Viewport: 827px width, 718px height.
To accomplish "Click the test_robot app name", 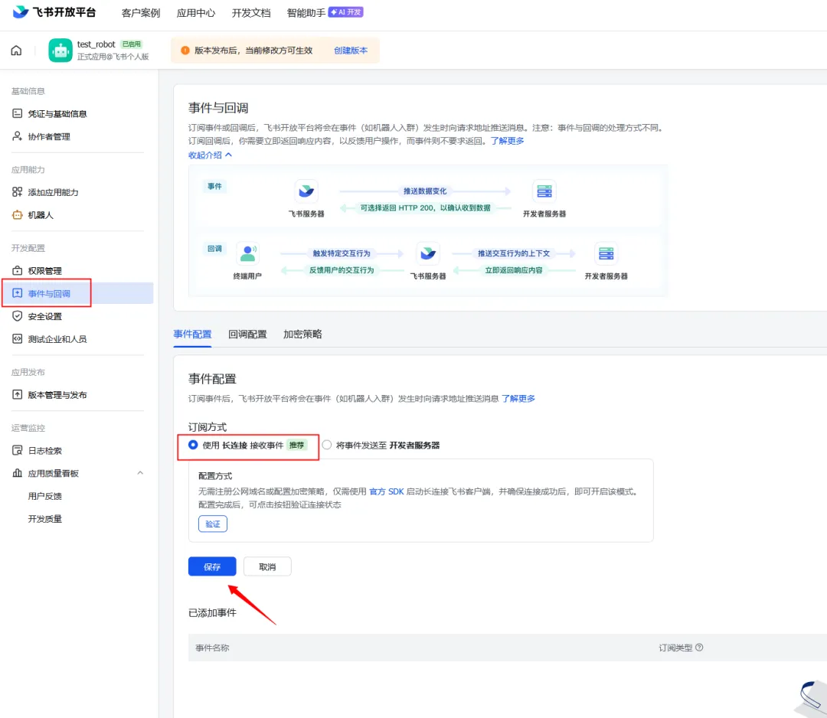I will [96, 44].
